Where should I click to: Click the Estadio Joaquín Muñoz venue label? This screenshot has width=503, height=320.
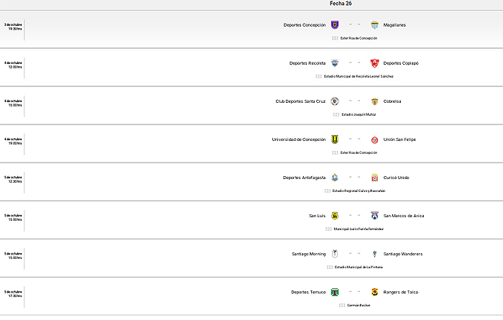(x=359, y=114)
